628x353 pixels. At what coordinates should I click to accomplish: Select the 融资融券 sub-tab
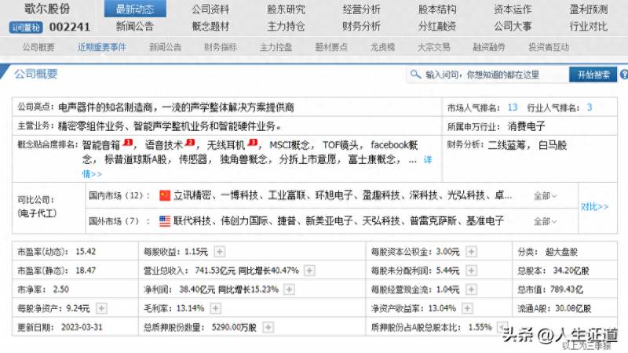click(x=489, y=47)
